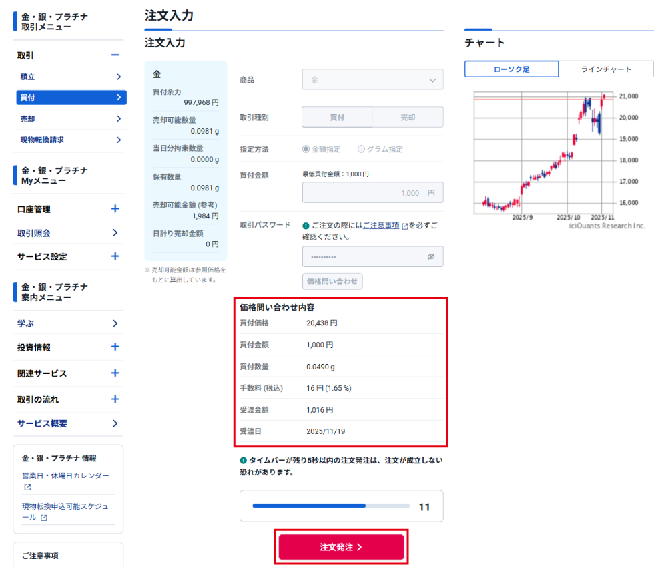Click external link icon after 現物転換申込可能スケジュール
This screenshot has width=666, height=567.
coord(43,518)
